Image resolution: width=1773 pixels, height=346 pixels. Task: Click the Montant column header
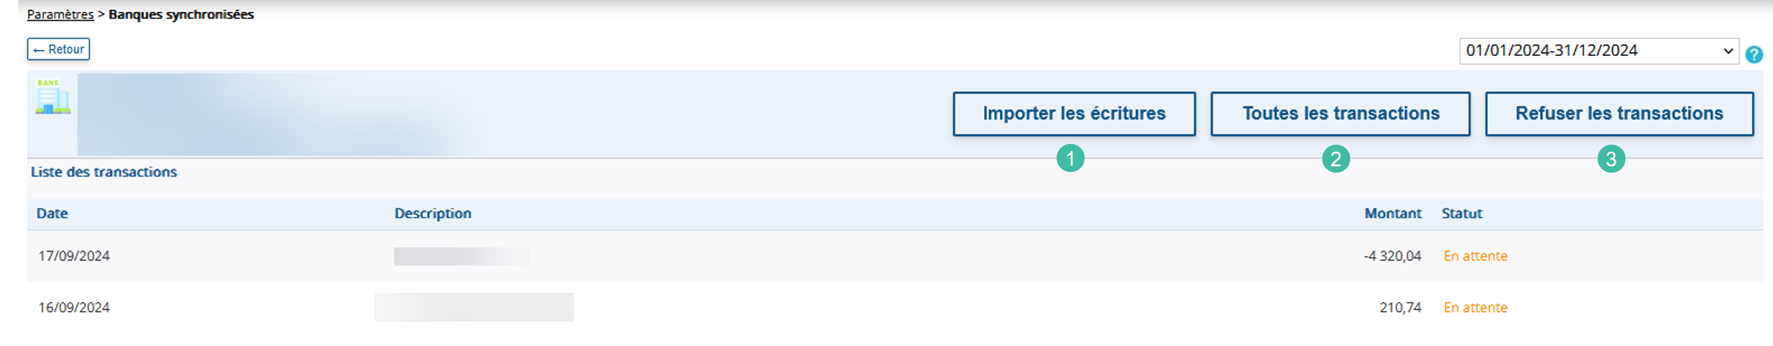[x=1393, y=213]
